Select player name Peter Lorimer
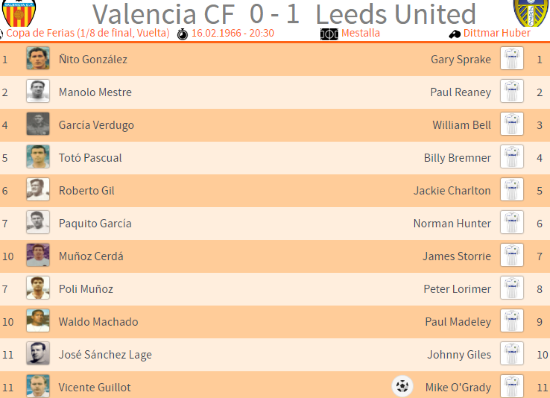This screenshot has height=398, width=550. (457, 289)
